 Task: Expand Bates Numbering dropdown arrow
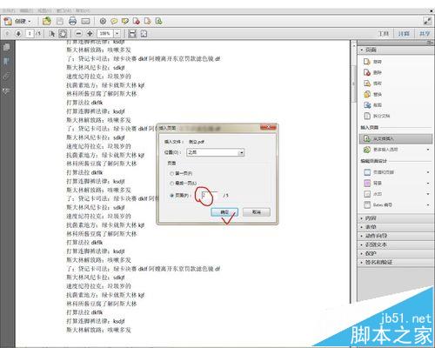click(x=428, y=205)
